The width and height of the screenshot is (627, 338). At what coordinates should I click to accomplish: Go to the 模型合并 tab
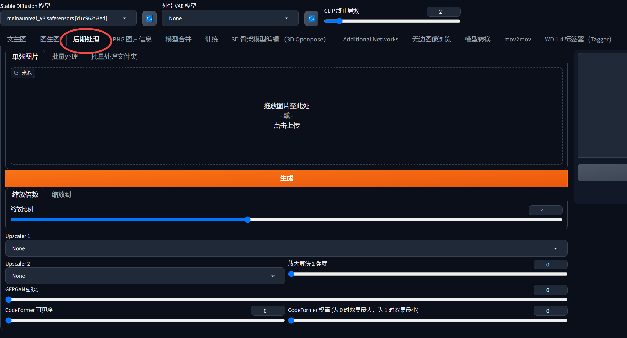coord(178,39)
